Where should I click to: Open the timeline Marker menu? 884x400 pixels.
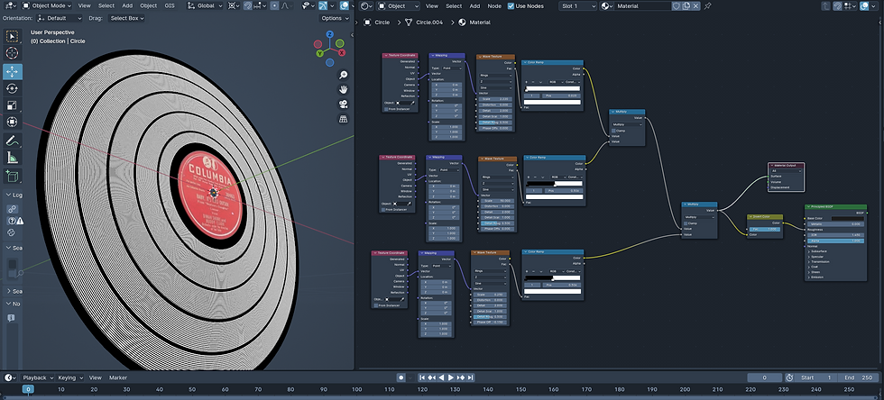coord(118,377)
